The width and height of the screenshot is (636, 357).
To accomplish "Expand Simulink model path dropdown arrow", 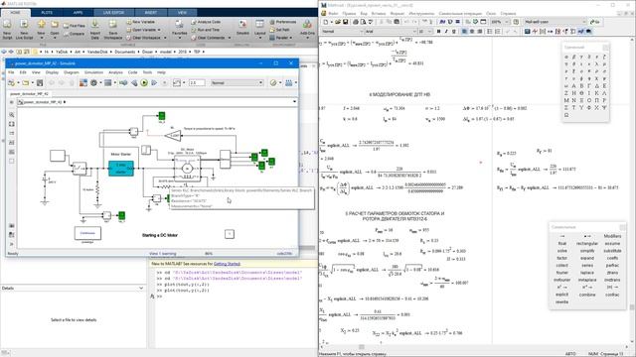I will 294,102.
